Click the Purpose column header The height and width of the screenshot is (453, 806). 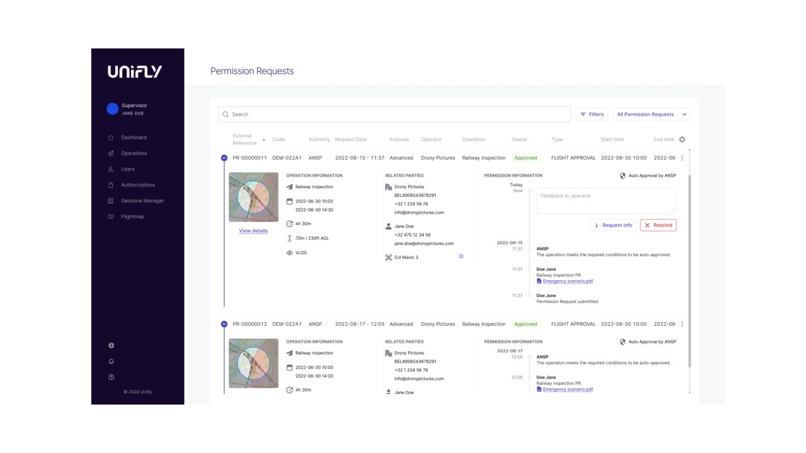click(x=399, y=140)
